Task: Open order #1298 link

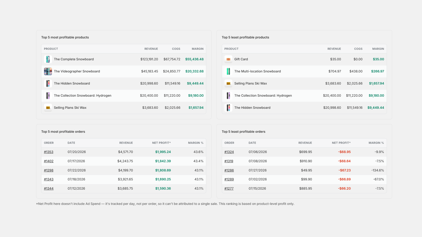Action: pyautogui.click(x=49, y=170)
